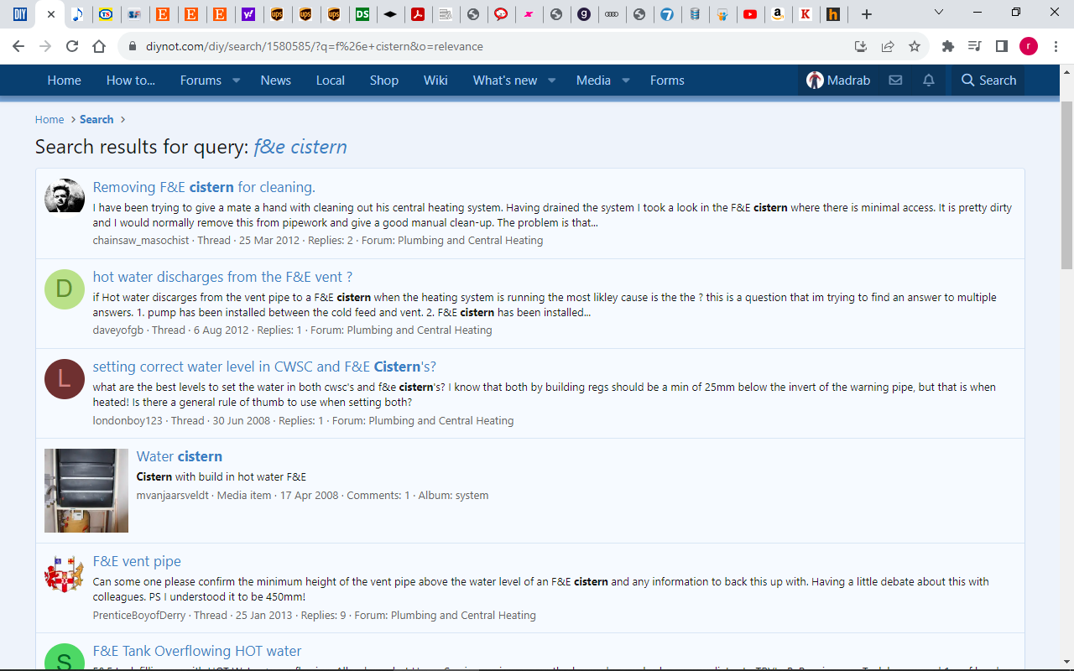
Task: Click the share page icon
Action: [888, 47]
